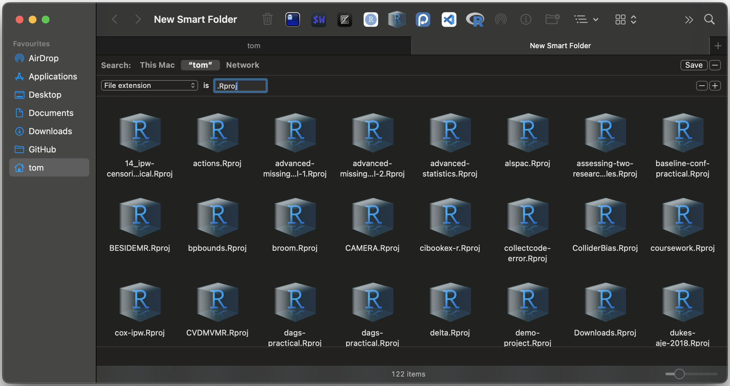
Task: Add another search rule with plus
Action: [715, 86]
